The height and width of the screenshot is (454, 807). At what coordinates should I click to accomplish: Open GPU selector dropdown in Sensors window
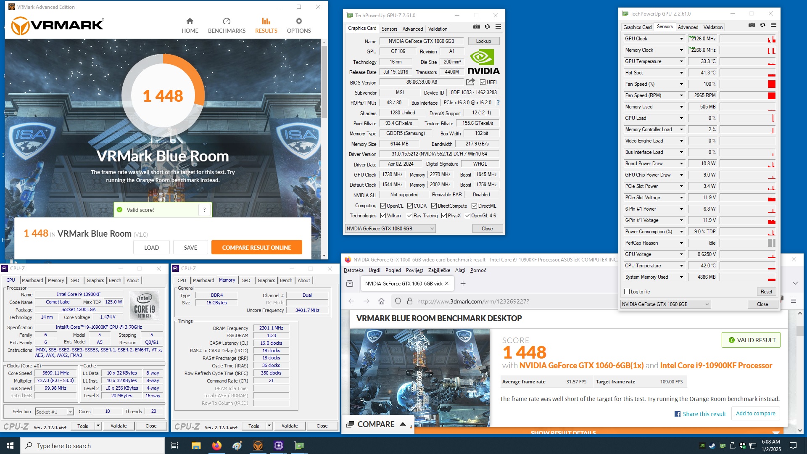point(666,304)
